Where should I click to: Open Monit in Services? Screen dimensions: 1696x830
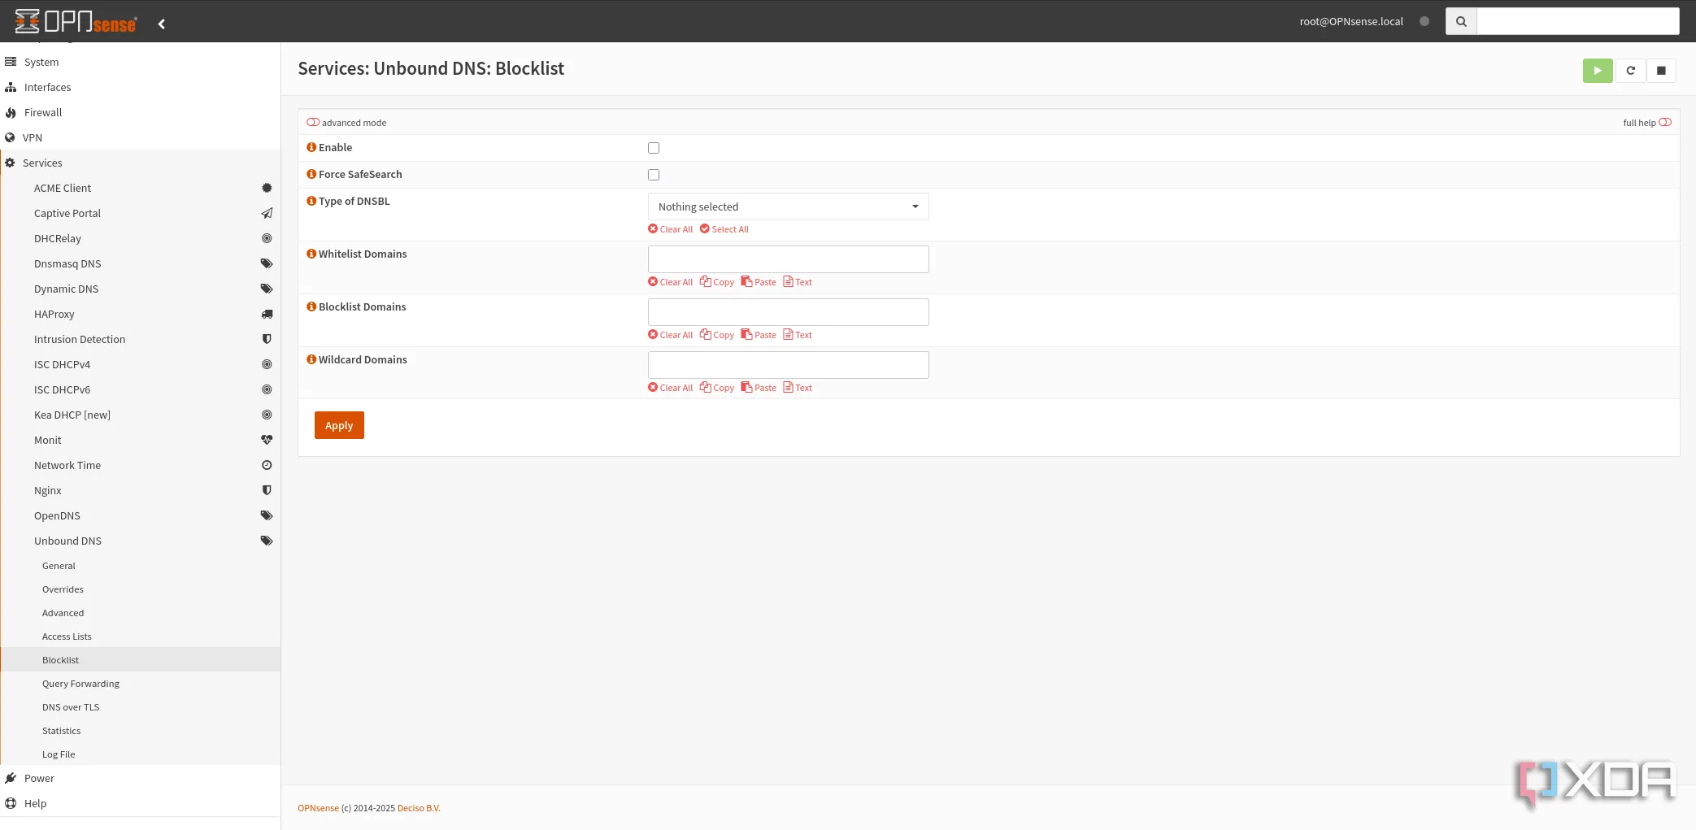pyautogui.click(x=140, y=440)
